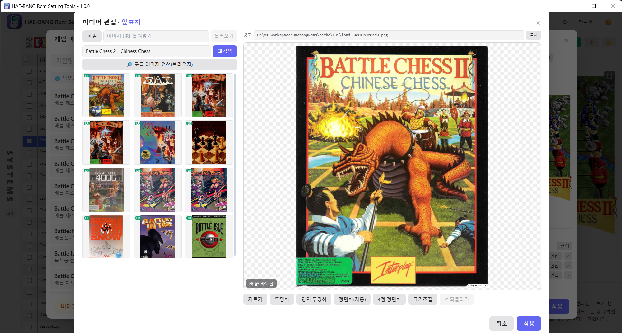The width and height of the screenshot is (622, 333).
Task: Check the box for the 4-D row
Action: 29,83
